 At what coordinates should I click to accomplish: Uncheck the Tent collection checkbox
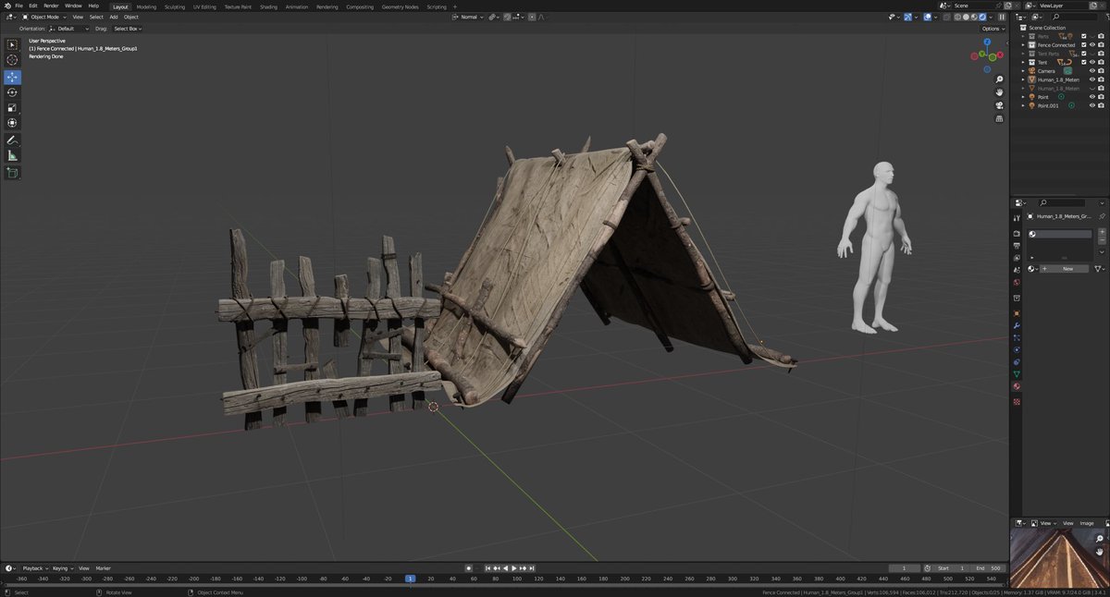[x=1084, y=62]
